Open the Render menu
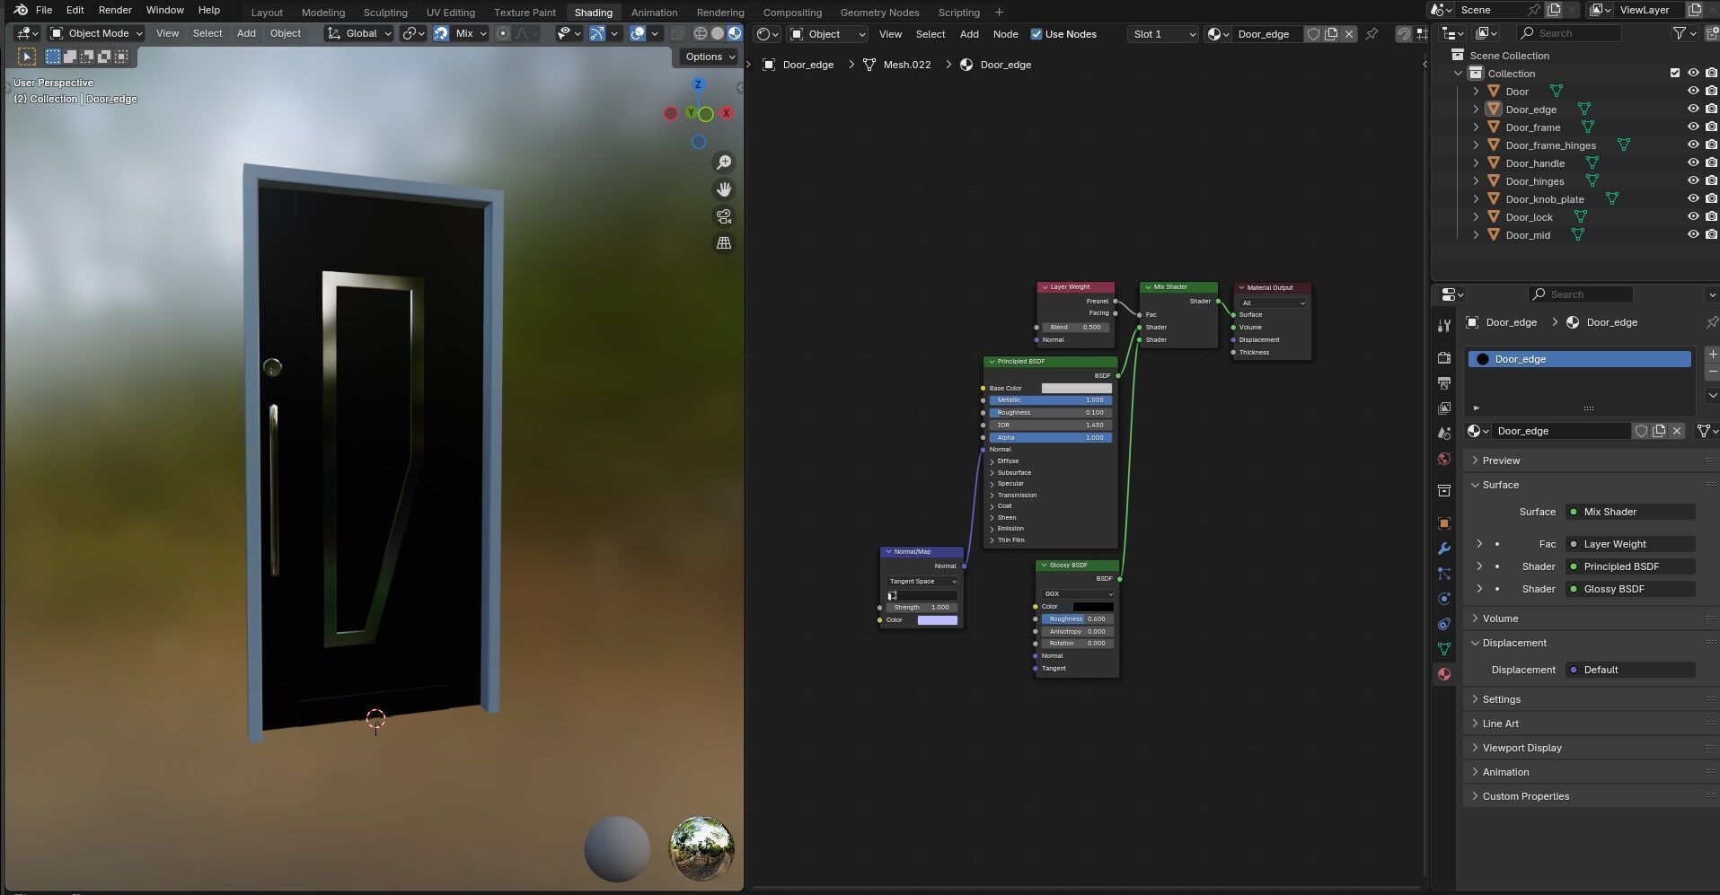Image resolution: width=1720 pixels, height=895 pixels. [115, 10]
